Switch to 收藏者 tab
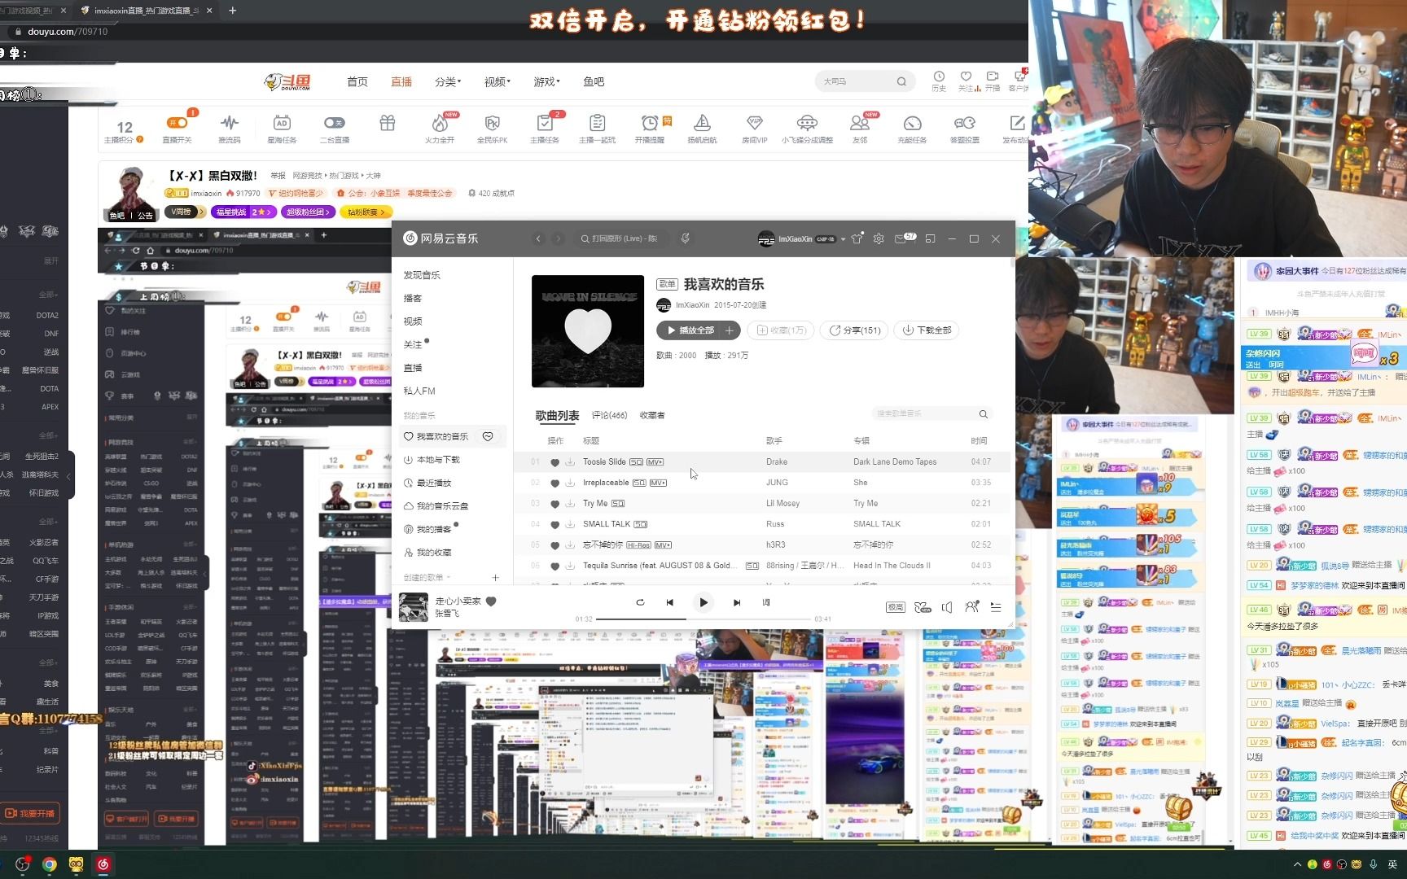 click(x=652, y=415)
